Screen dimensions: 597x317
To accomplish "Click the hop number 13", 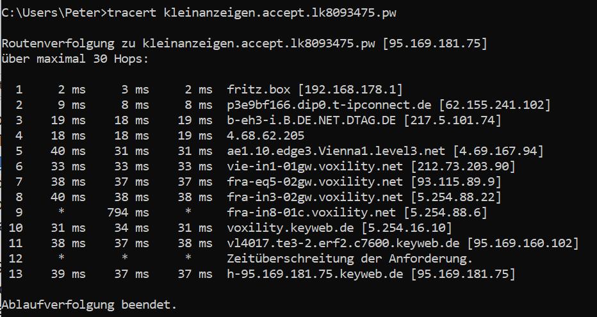I will [x=17, y=274].
